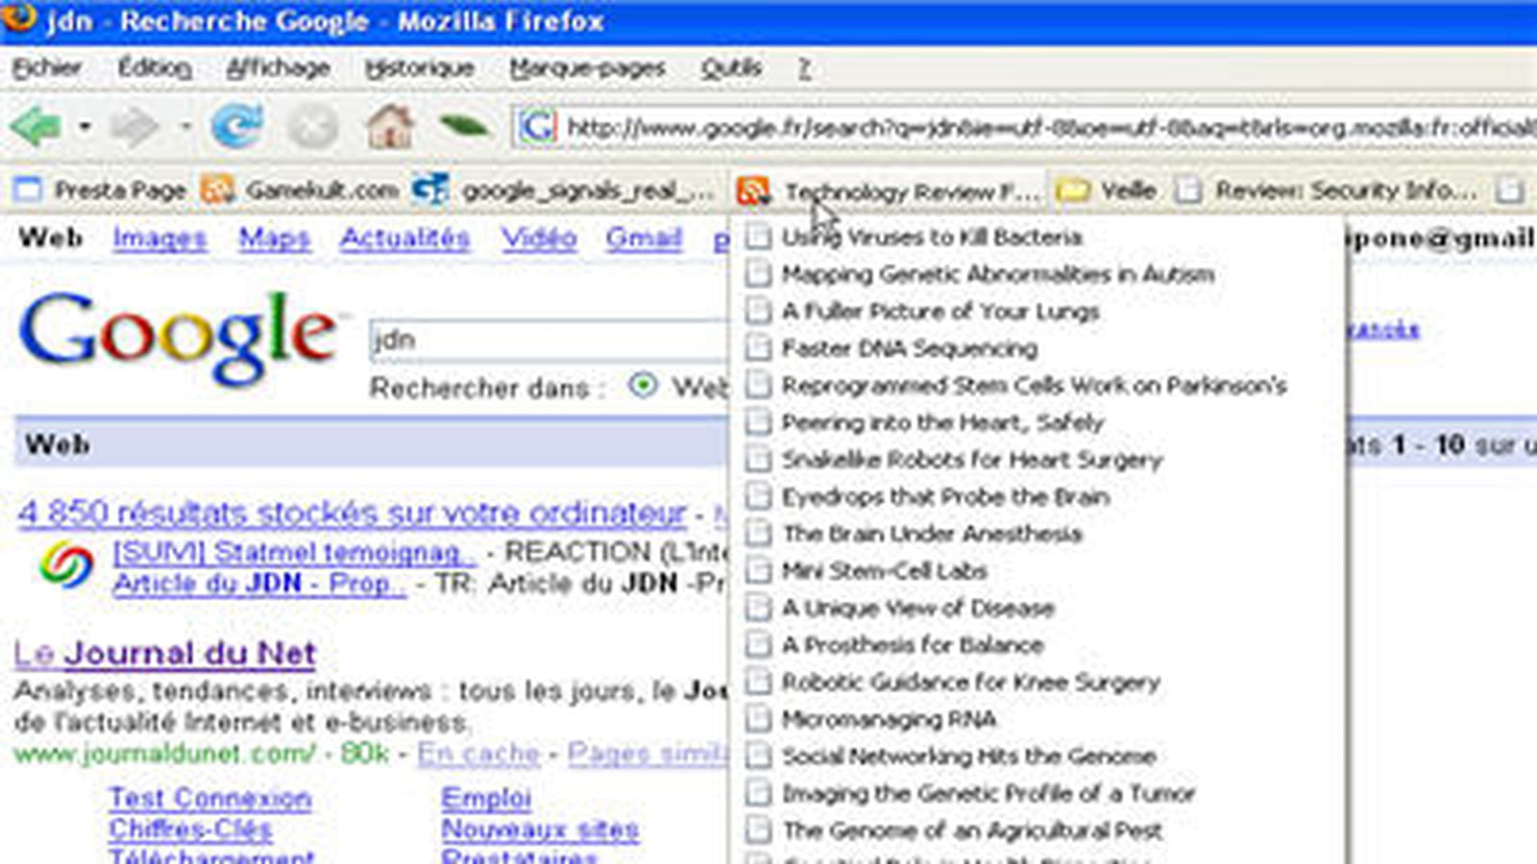Screen dimensions: 1537x864
Task: Click the Technology Review feed bookmark
Action: pos(888,191)
